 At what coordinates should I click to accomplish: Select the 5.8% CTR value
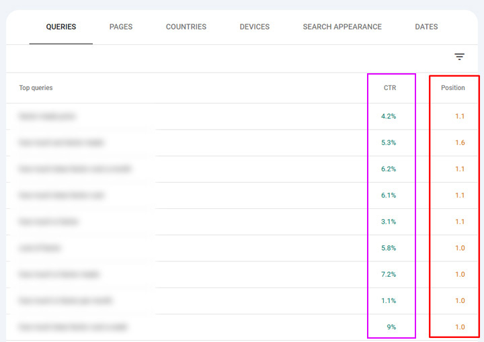click(x=389, y=248)
